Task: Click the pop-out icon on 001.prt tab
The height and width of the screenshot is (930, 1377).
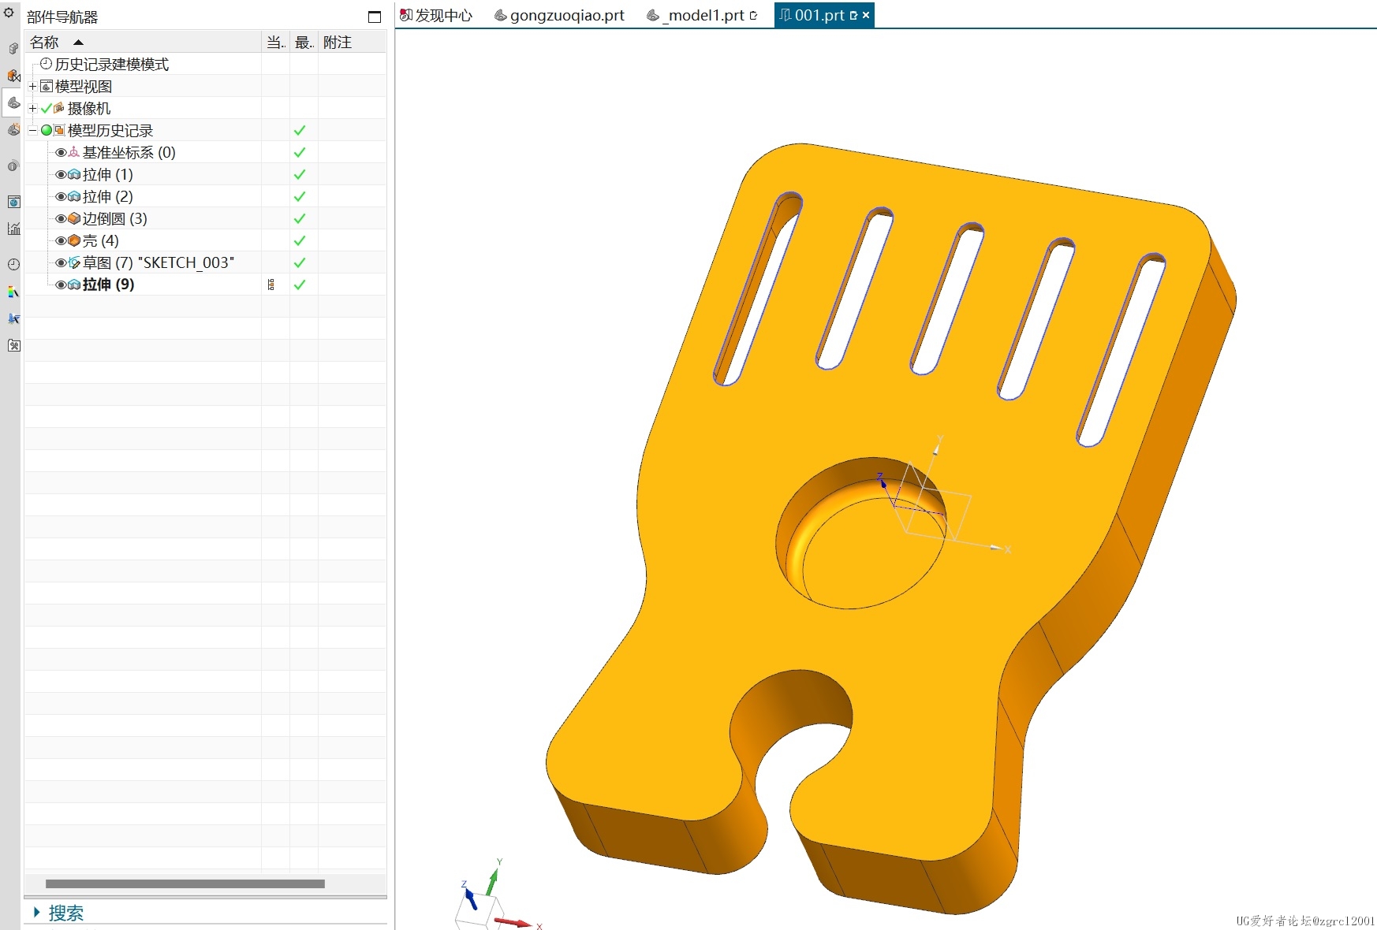Action: 853,15
